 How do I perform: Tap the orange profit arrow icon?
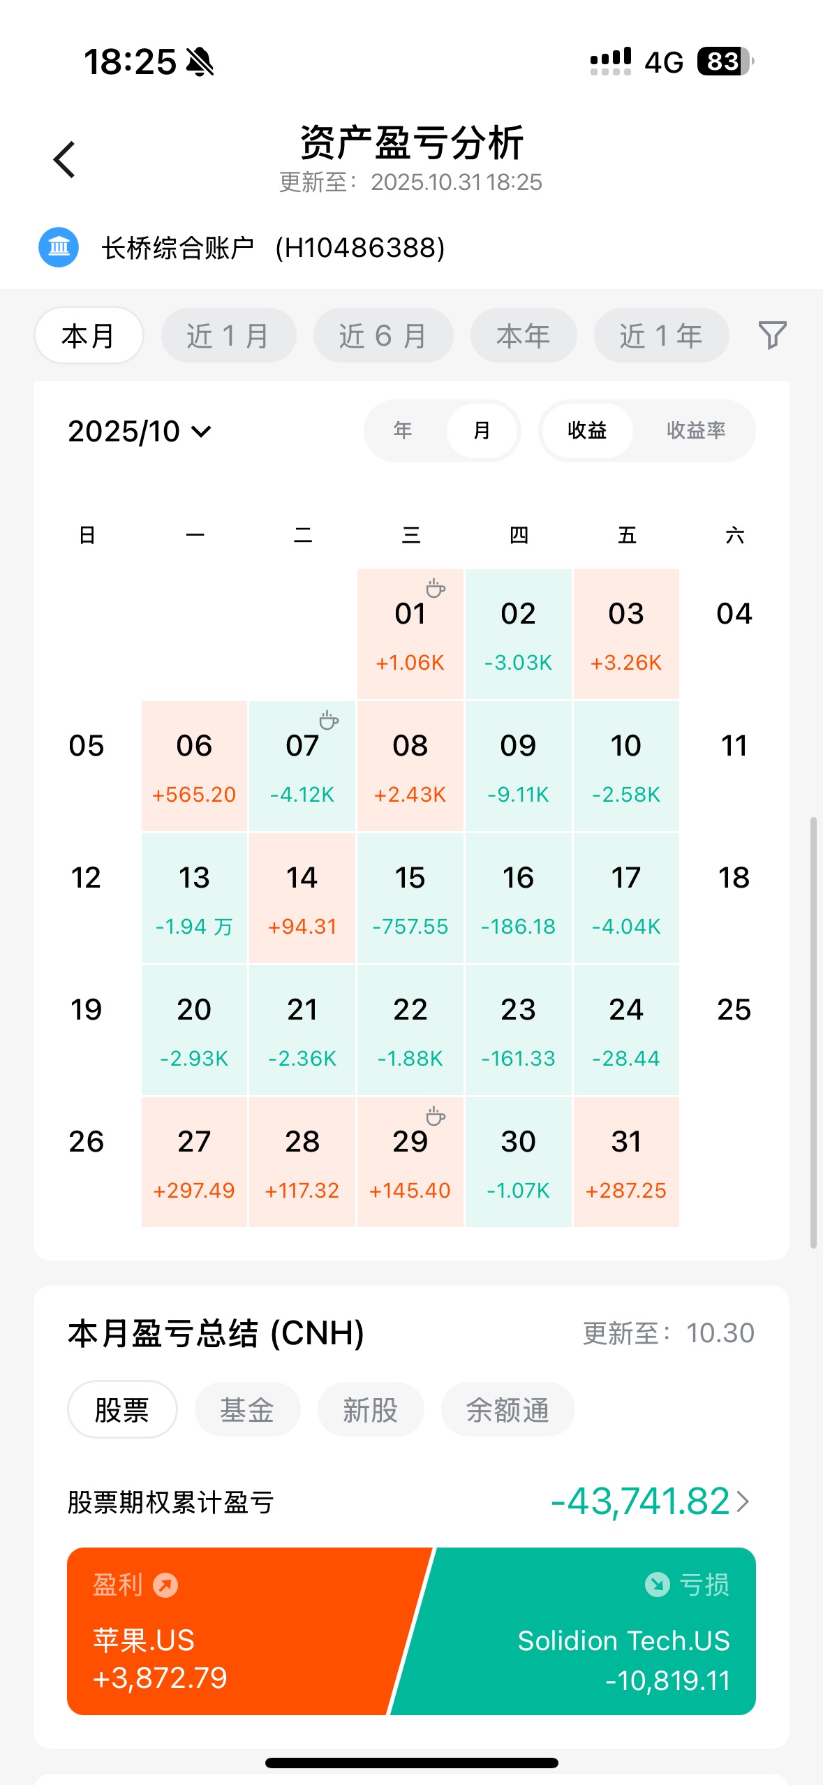165,1585
